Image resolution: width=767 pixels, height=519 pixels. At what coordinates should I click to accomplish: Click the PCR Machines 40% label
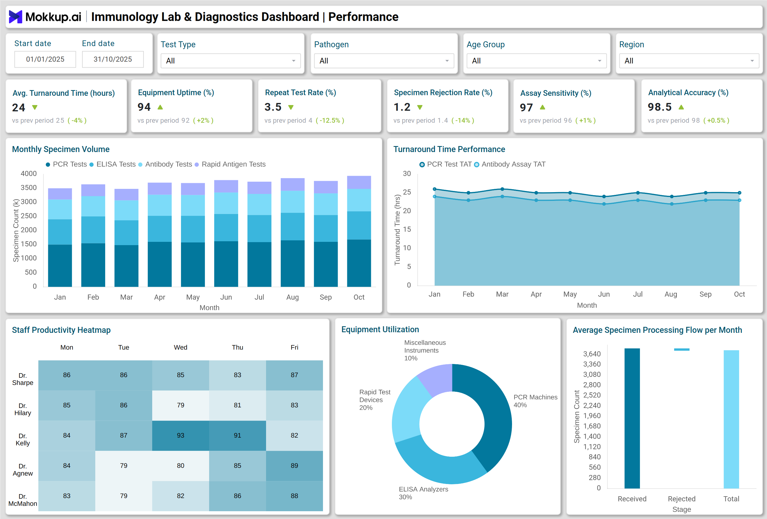pos(535,401)
